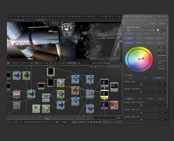Click the Mrg merge tool shortcut
Viewport: 174px width, 141px height.
tap(93, 16)
